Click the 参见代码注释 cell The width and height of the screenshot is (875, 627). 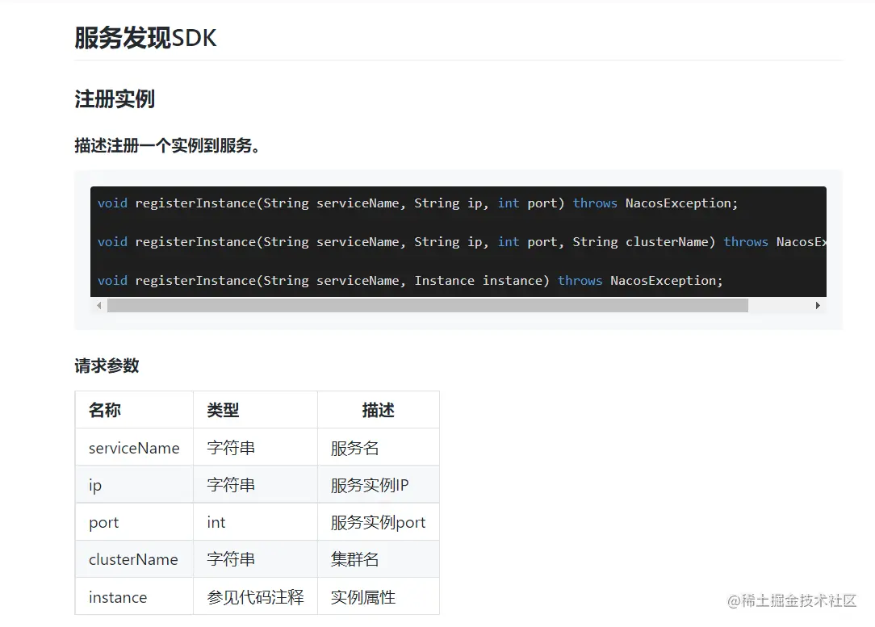[255, 597]
